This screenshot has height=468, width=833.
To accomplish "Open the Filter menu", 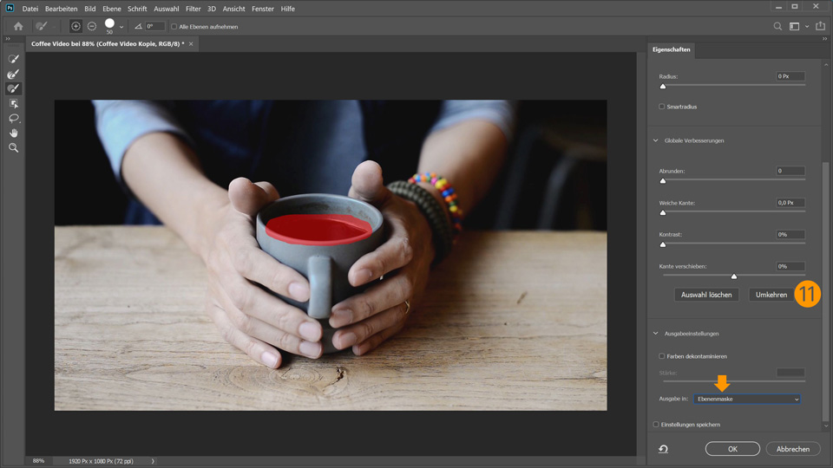I will click(x=193, y=9).
